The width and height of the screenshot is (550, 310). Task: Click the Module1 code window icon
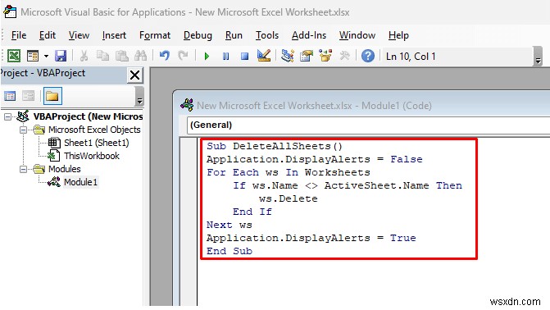tap(187, 105)
